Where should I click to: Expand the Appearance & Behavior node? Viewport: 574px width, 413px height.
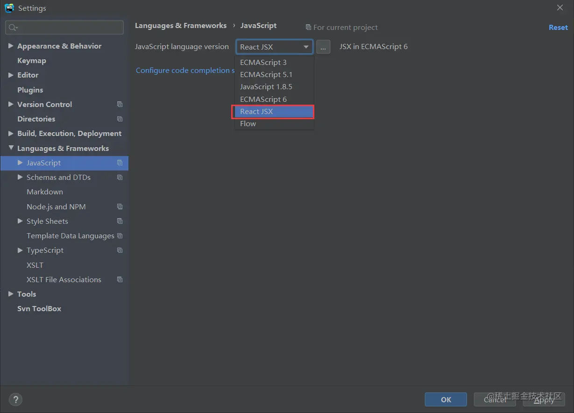pyautogui.click(x=11, y=46)
